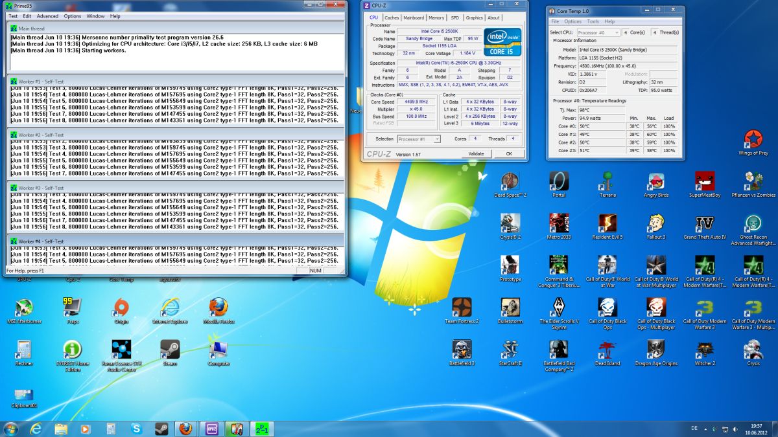Select the Wings of Prey desktop icon
Viewport: 778px width, 437px height.
click(753, 142)
